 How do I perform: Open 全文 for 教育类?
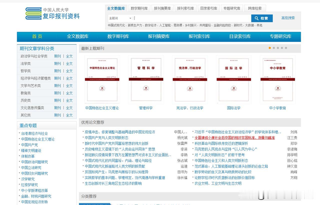pos(69,93)
